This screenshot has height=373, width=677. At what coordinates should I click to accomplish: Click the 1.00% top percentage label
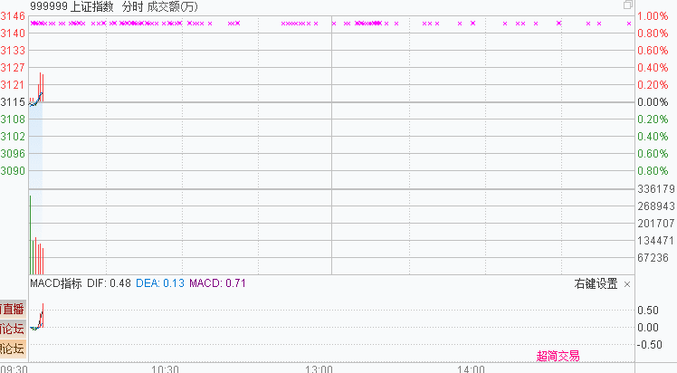point(652,16)
